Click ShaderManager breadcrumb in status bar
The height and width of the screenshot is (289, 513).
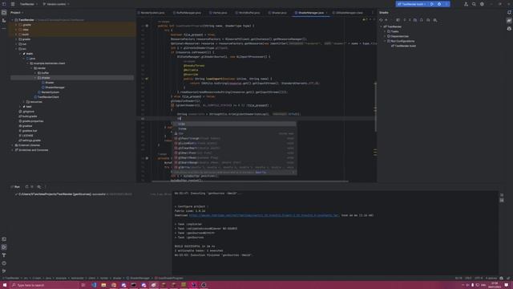[x=138, y=279]
